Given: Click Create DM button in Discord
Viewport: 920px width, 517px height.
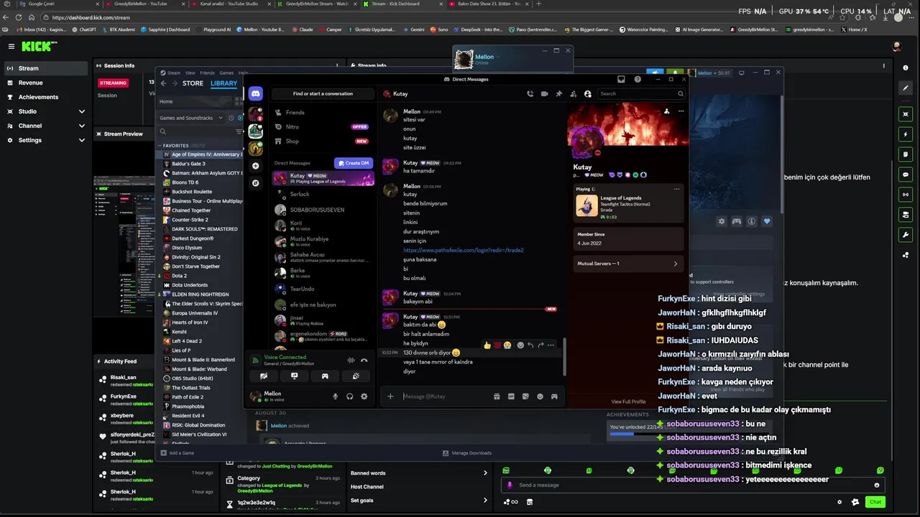Looking at the screenshot, I should pyautogui.click(x=354, y=163).
